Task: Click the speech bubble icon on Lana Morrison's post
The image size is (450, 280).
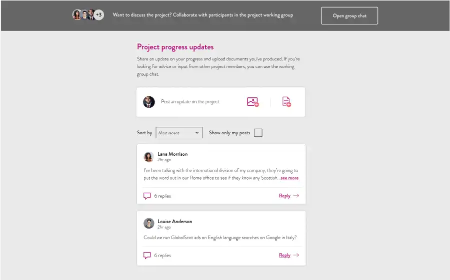Action: point(147,196)
